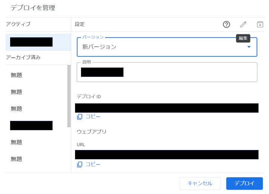
Task: Click the アクティブ section header
Action: pos(18,24)
